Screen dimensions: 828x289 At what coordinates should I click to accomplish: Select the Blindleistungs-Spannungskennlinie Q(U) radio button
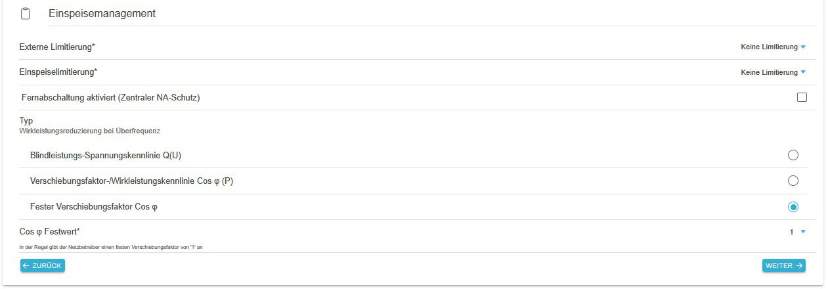pos(793,155)
